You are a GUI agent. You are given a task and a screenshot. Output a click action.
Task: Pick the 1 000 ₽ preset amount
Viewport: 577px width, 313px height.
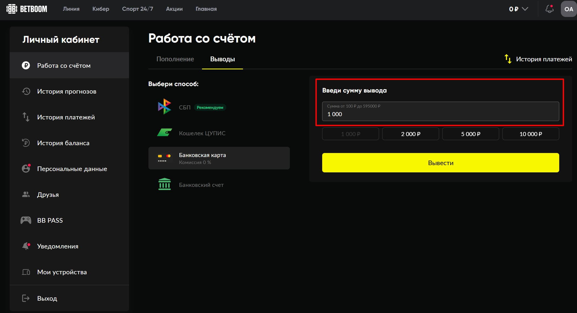coord(350,134)
